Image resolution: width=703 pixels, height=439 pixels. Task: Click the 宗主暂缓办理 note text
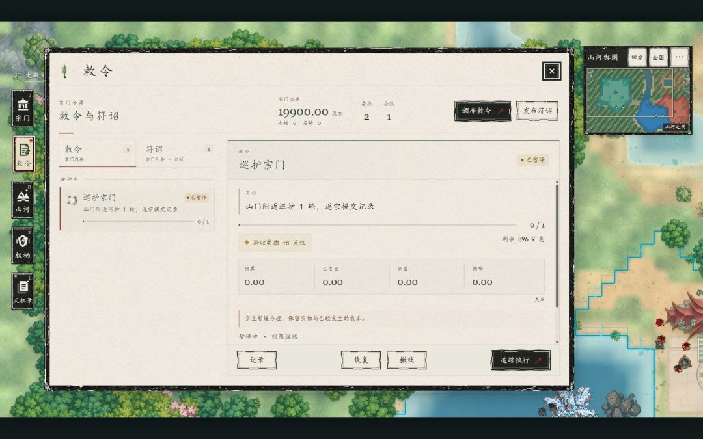(305, 319)
